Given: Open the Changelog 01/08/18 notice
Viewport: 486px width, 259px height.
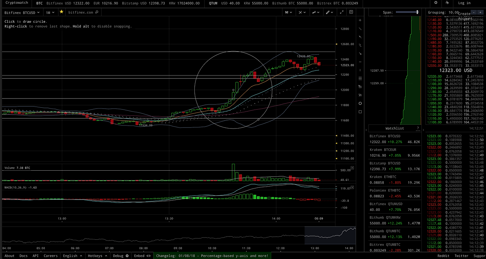Looking at the screenshot, I should (212, 256).
